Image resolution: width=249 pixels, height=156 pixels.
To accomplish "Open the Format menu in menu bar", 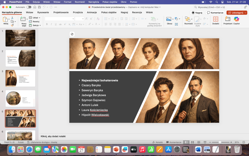I will coord(68,2).
